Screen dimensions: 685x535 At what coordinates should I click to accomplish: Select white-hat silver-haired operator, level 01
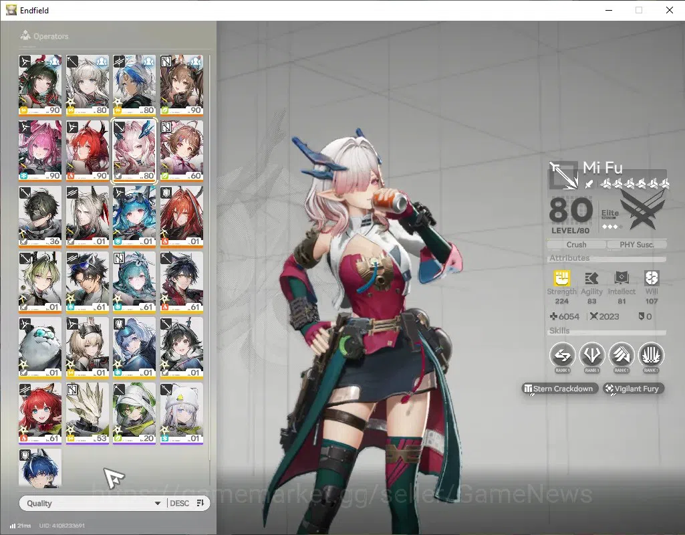pos(182,413)
